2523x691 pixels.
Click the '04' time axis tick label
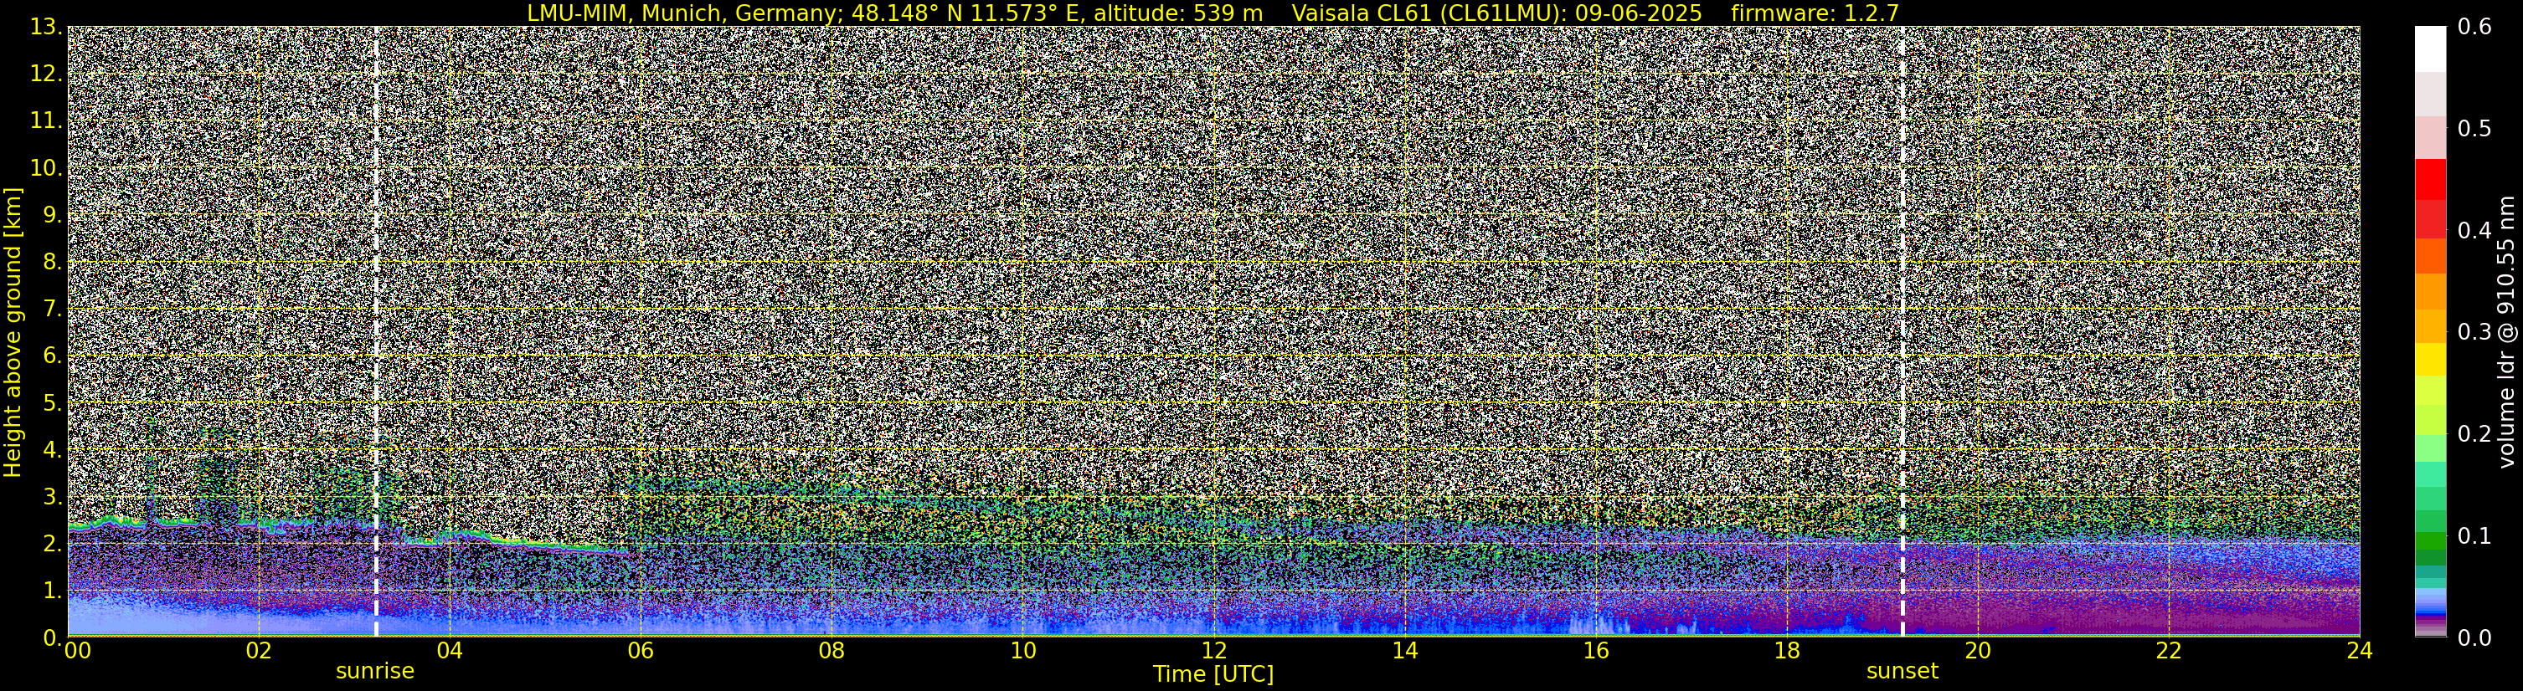click(x=450, y=651)
